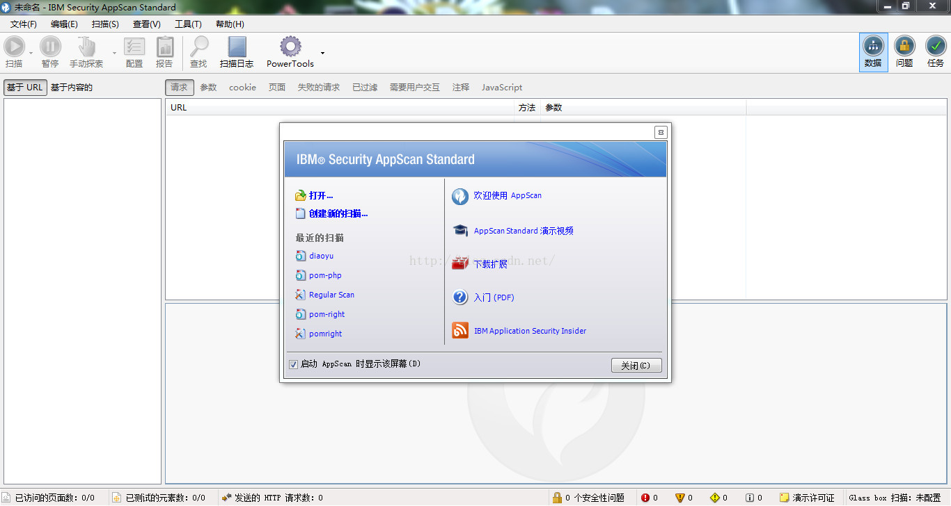The height and width of the screenshot is (506, 951).
Task: Open the 入门 (PDF) link
Action: click(x=494, y=297)
